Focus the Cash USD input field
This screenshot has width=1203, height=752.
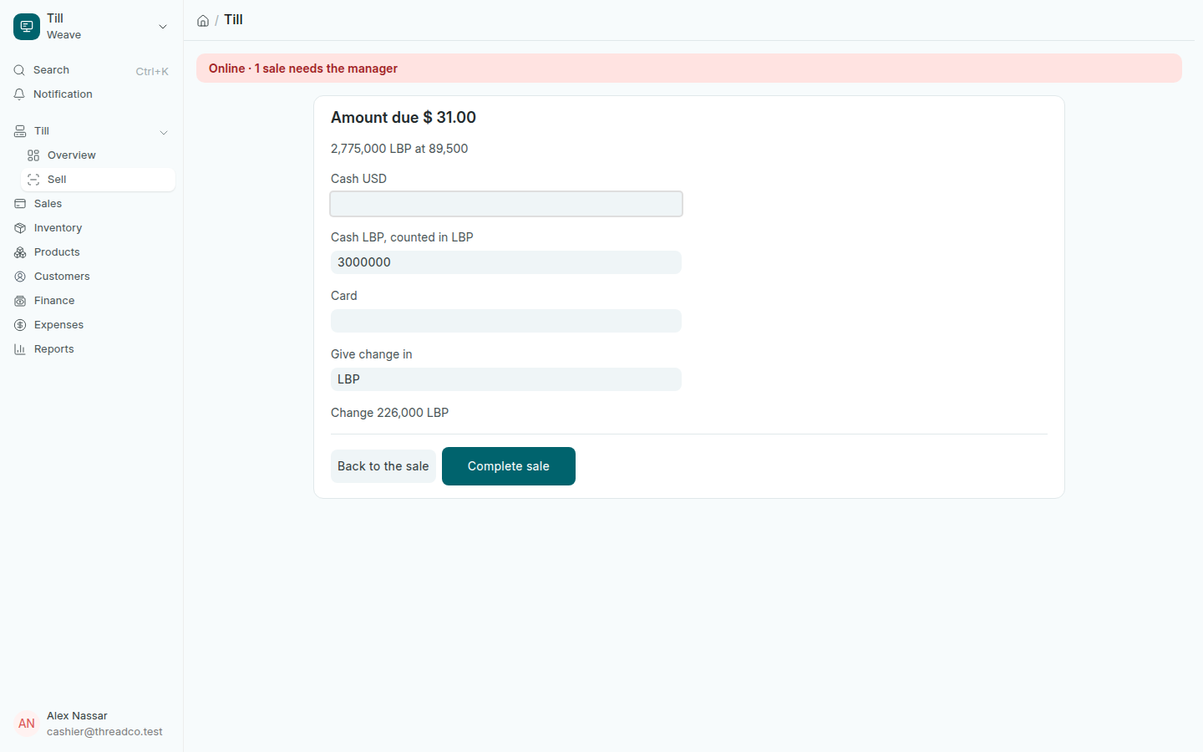506,204
